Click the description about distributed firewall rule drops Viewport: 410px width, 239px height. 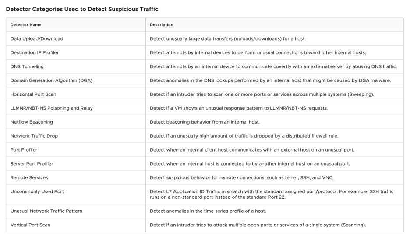(244, 136)
